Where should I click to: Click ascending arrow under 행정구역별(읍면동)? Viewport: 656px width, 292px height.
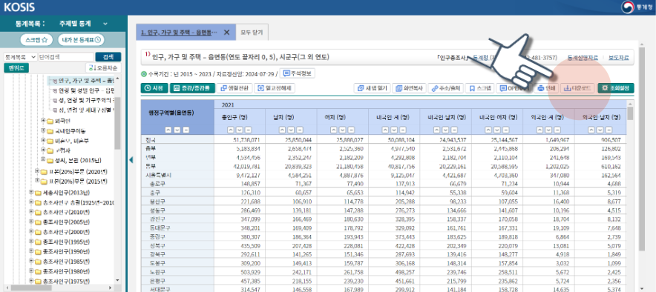click(168, 130)
